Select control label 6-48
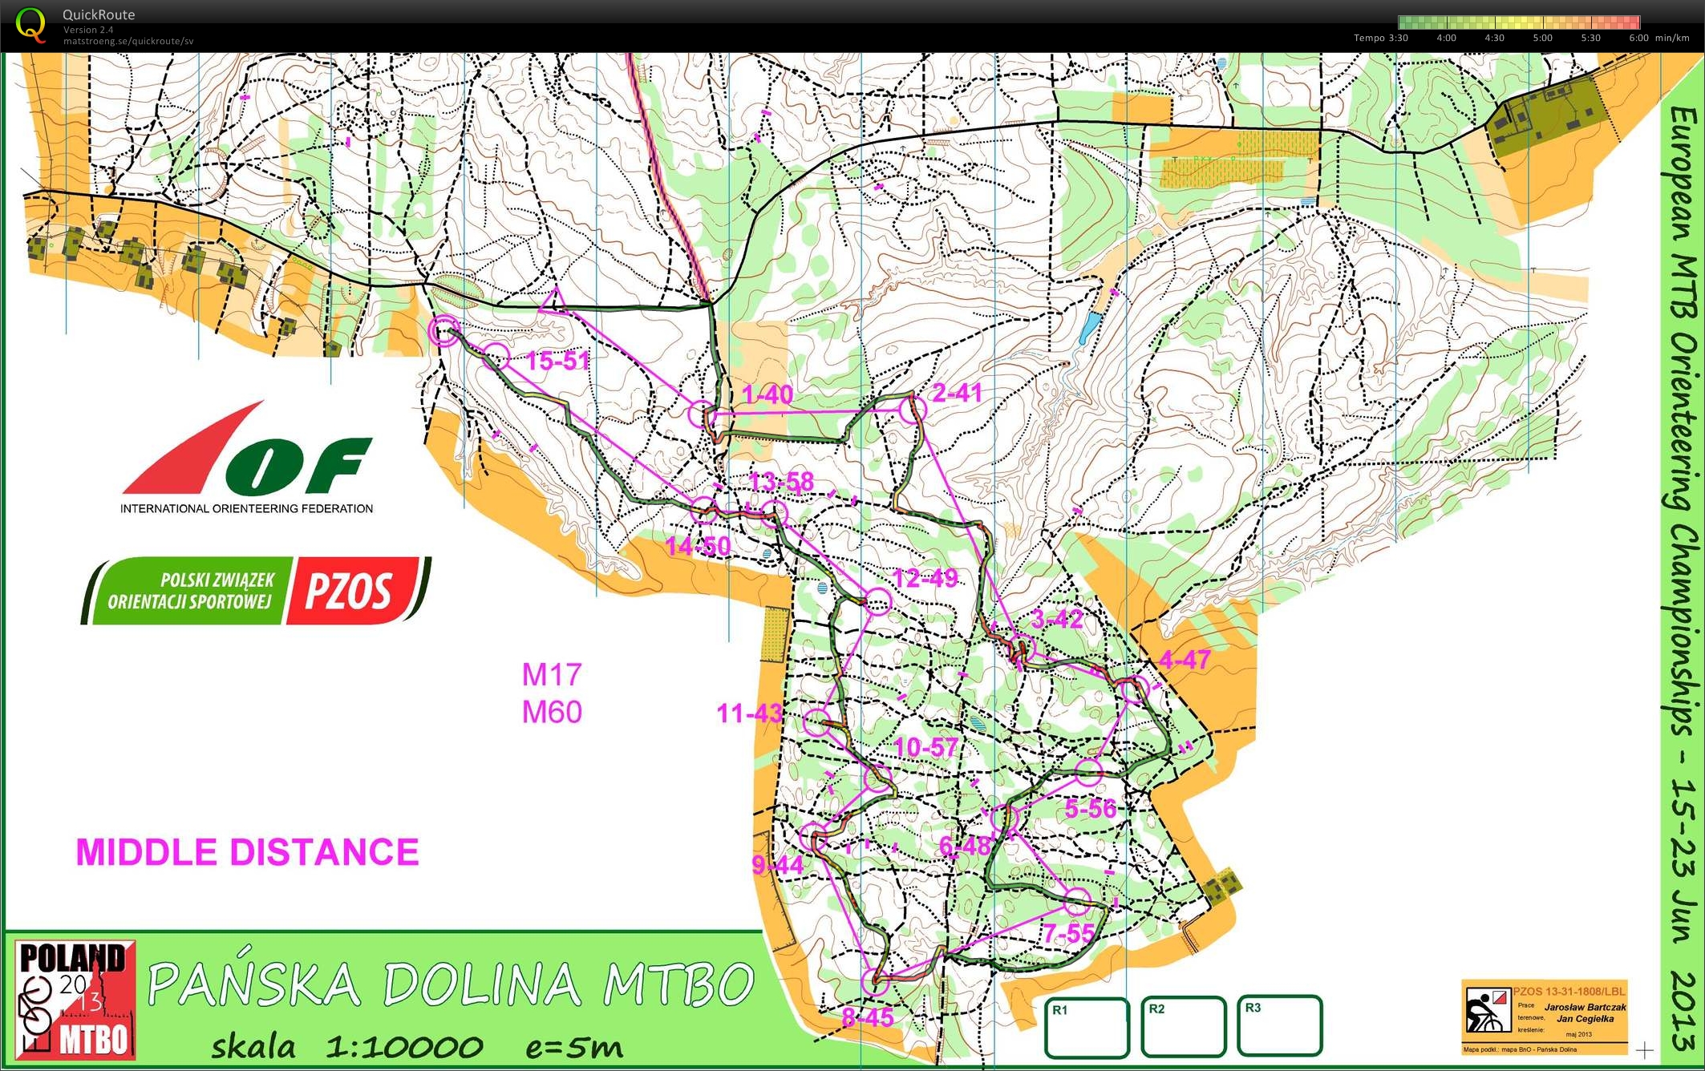 click(x=965, y=846)
